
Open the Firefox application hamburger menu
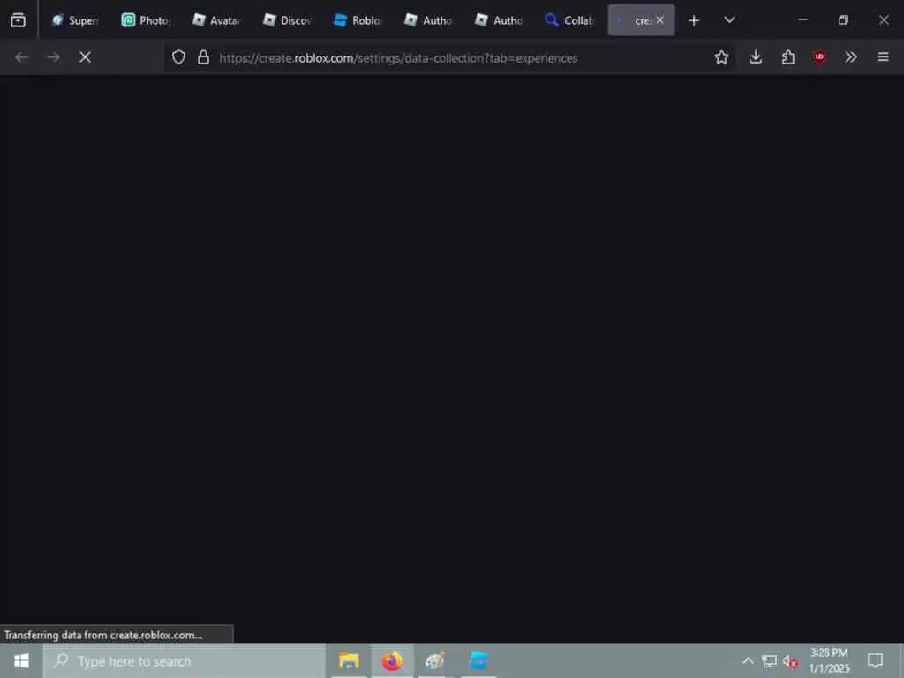point(883,57)
